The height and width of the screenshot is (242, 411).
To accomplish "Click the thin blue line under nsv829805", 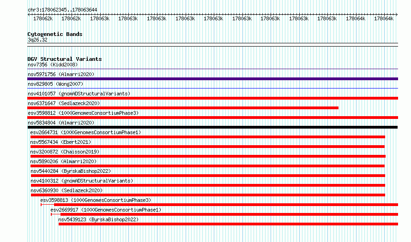I will click(x=212, y=89).
